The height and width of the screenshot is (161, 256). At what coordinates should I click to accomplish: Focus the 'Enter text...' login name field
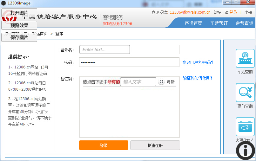[104, 49]
